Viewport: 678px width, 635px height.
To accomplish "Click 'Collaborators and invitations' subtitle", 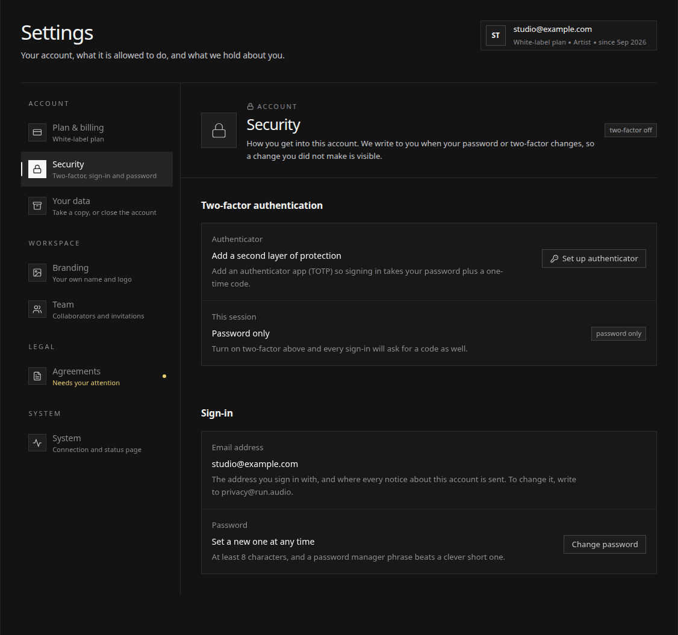I will 98,317.
